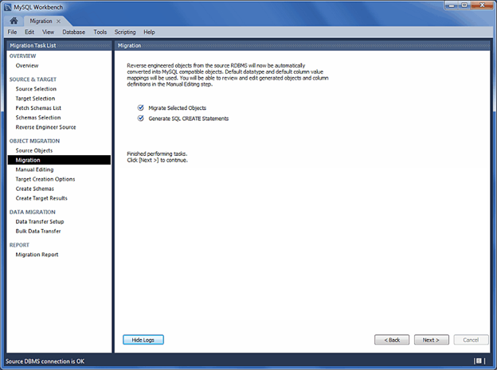Open the Home screen tab icon

pos(14,20)
